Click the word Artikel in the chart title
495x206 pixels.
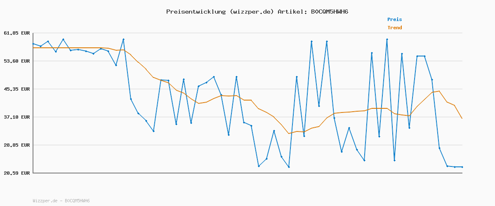291,12
